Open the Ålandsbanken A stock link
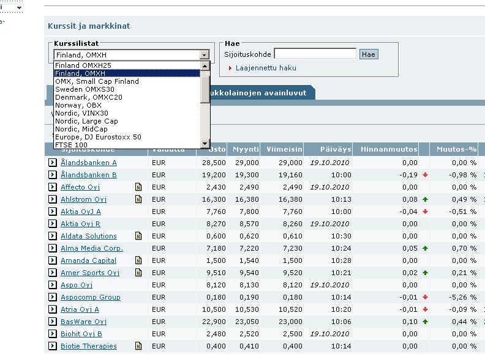This screenshot has height=354, width=485. point(88,163)
